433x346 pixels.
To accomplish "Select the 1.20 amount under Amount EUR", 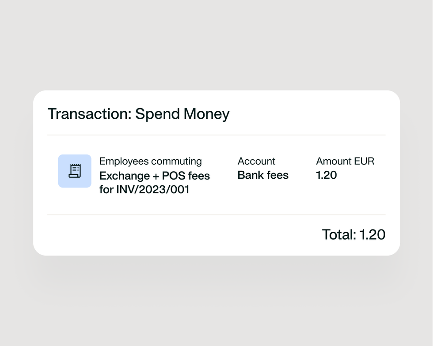I will pyautogui.click(x=327, y=175).
